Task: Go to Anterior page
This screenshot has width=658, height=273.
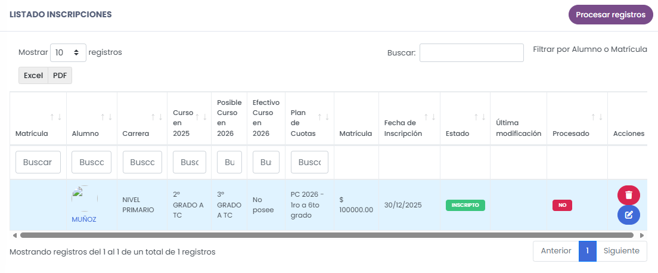Action: coord(556,251)
